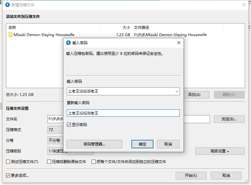Click 取消 in the password dialog
The width and height of the screenshot is (251, 185).
[x=168, y=144]
